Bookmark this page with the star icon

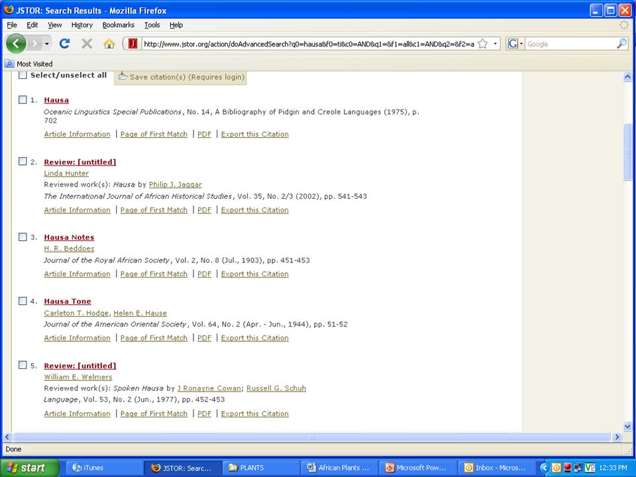(483, 44)
